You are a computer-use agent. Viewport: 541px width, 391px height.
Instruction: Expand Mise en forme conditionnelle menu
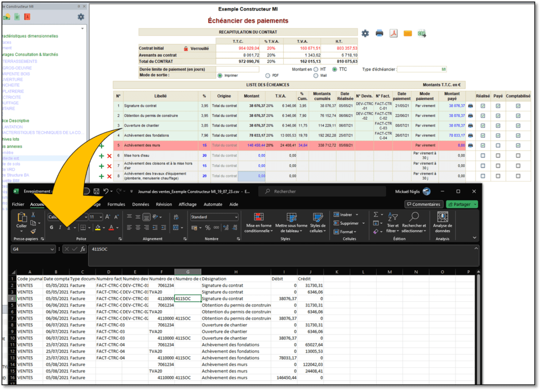259,223
